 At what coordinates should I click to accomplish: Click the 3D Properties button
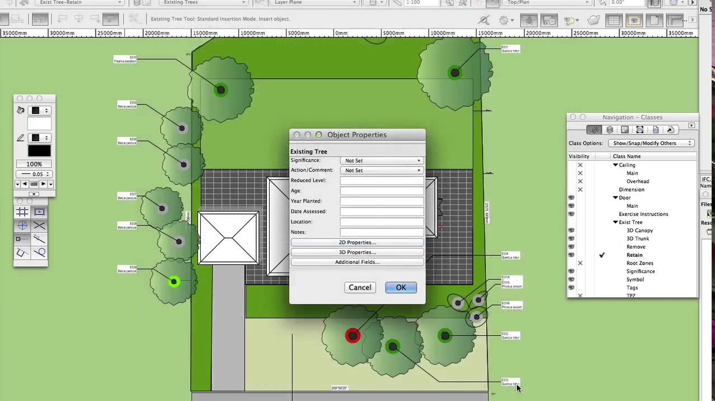(357, 252)
